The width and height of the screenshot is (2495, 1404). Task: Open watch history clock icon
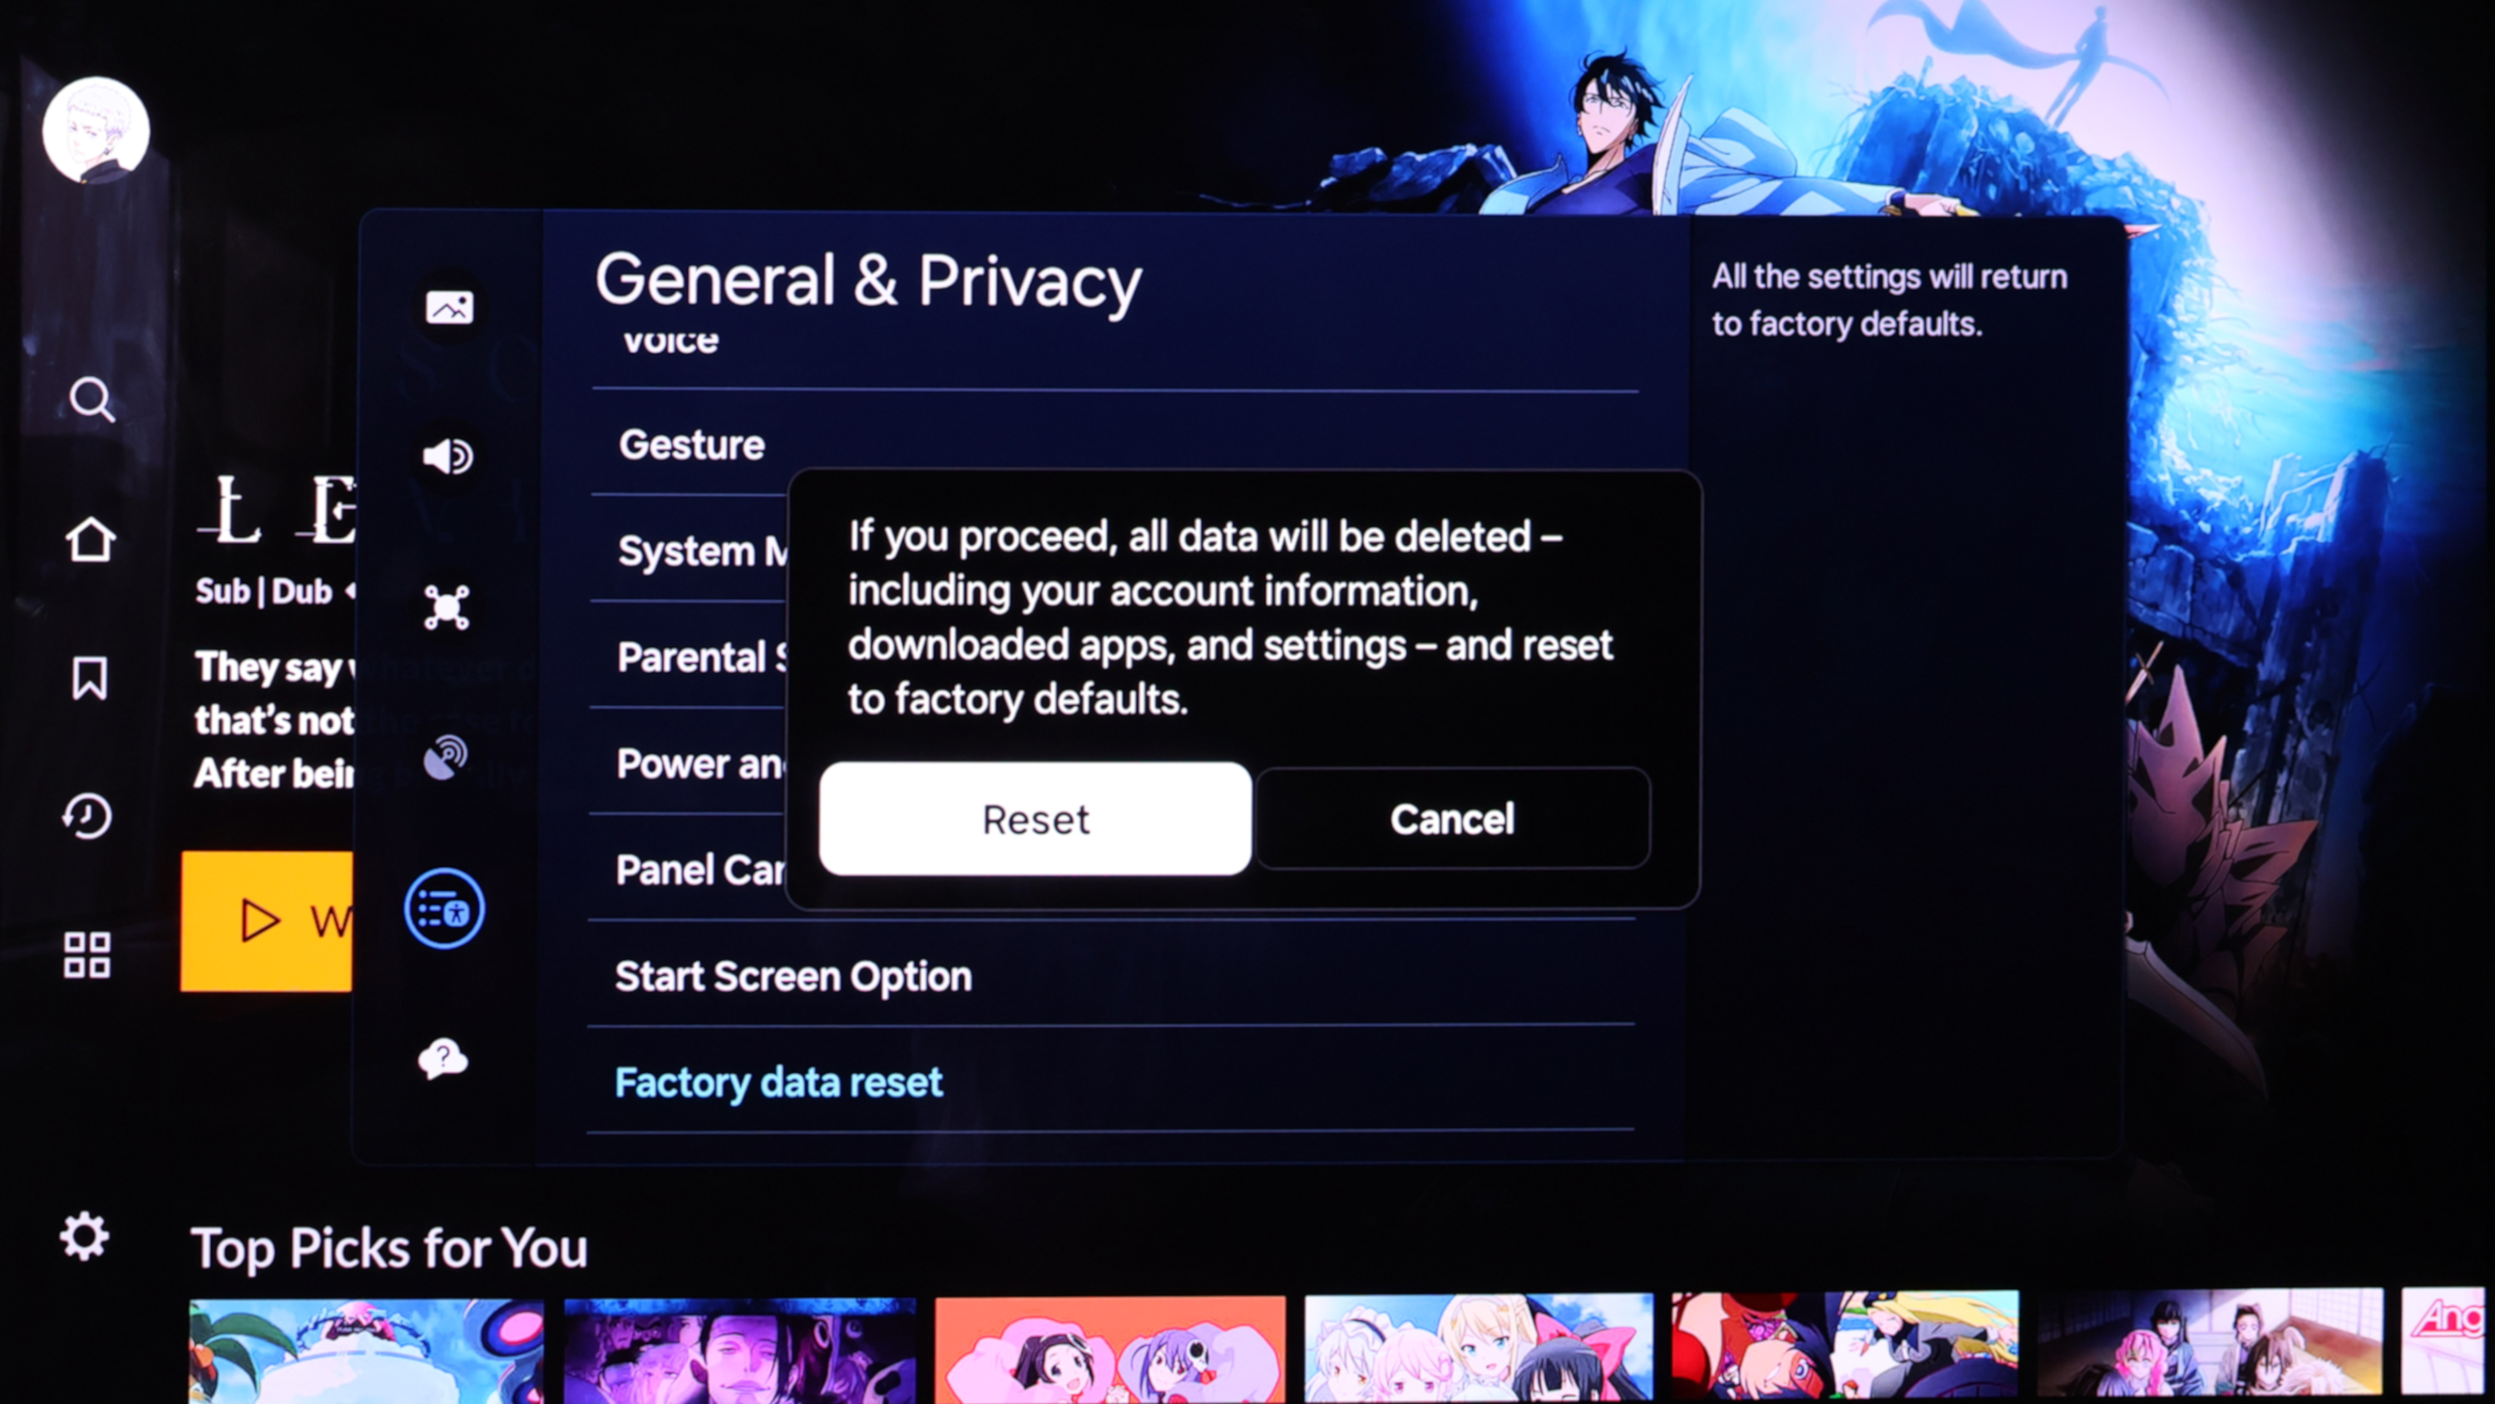[88, 816]
